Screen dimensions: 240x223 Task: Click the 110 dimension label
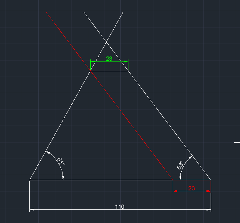[120, 207]
